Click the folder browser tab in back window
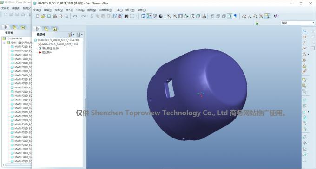This screenshot has width=316, height=169. click(14, 27)
